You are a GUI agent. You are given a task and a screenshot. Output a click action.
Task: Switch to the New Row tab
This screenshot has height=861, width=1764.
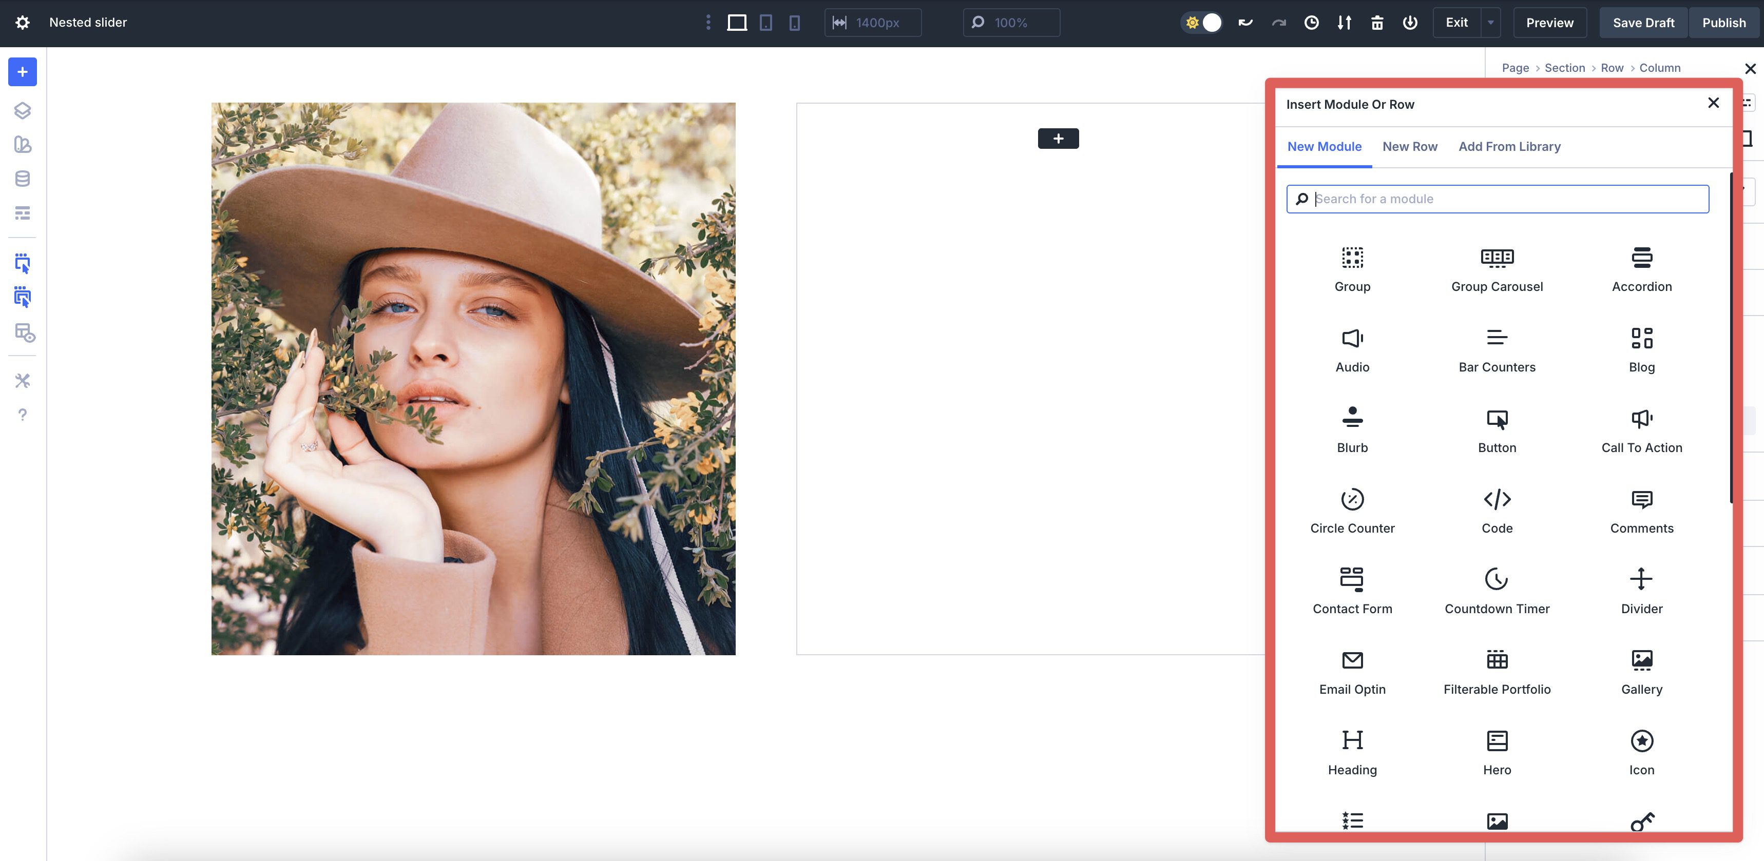[x=1410, y=146]
